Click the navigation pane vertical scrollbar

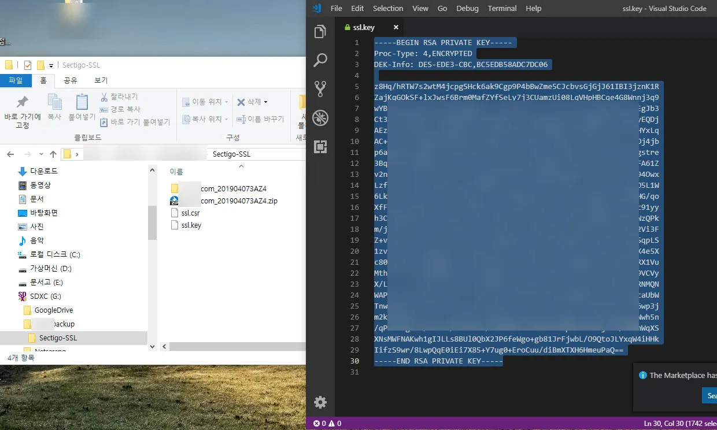[x=153, y=223]
